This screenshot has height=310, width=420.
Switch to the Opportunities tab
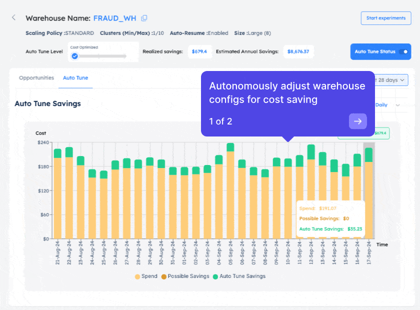pos(36,78)
